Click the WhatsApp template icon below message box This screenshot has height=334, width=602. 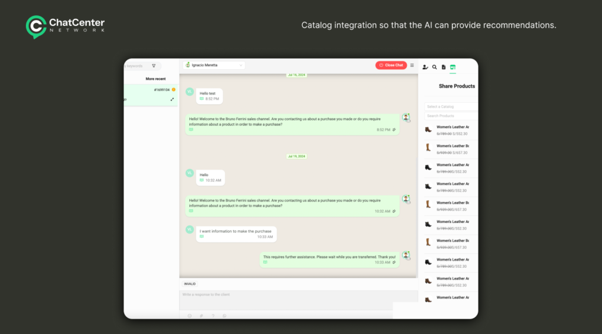[225, 316]
